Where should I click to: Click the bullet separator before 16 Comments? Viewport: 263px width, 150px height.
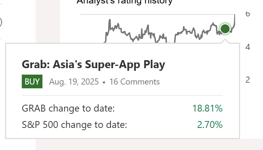click(104, 82)
